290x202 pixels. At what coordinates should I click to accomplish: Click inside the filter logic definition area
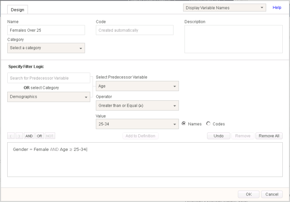click(145, 160)
